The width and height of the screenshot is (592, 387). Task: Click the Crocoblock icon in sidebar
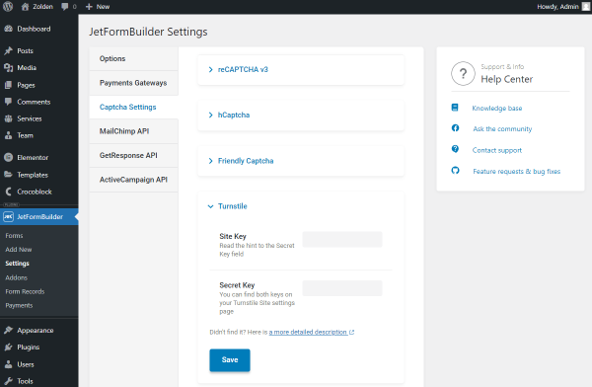pos(8,192)
